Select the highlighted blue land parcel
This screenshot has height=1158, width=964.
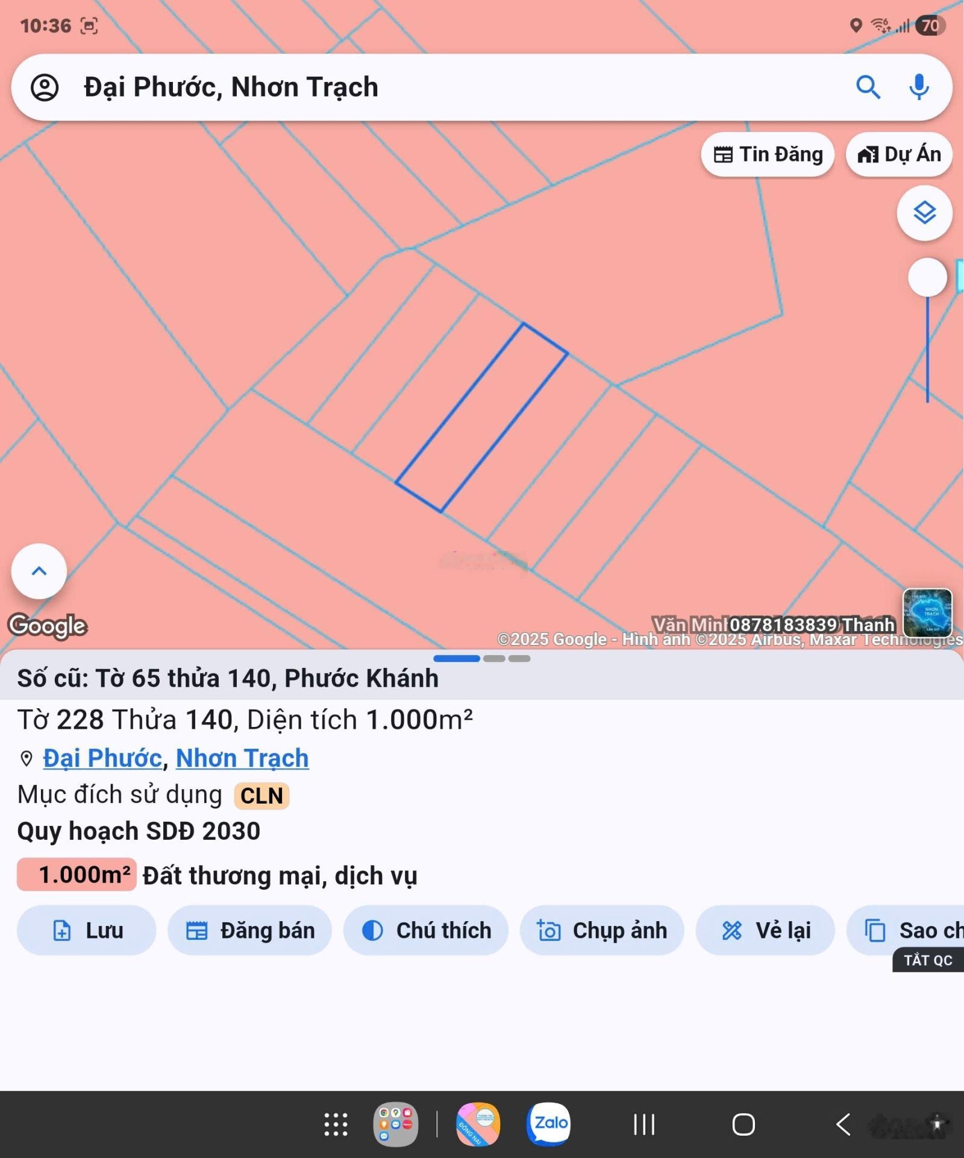click(481, 418)
